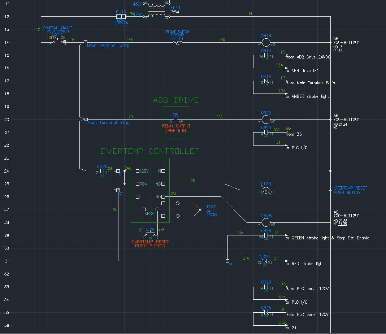
Task: Click the ABB DRIVE section title
Action: [176, 100]
